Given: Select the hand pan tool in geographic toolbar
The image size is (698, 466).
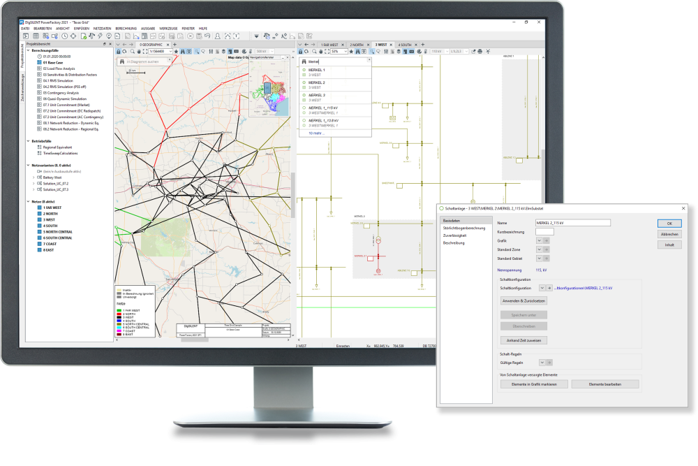Looking at the screenshot, I should point(139,52).
